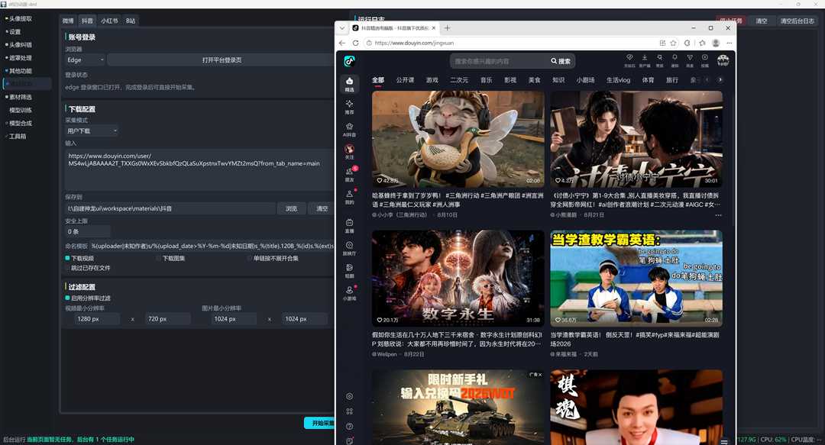Open the 精选 section in the Douyin sidebar
This screenshot has height=445, width=825.
pyautogui.click(x=349, y=84)
